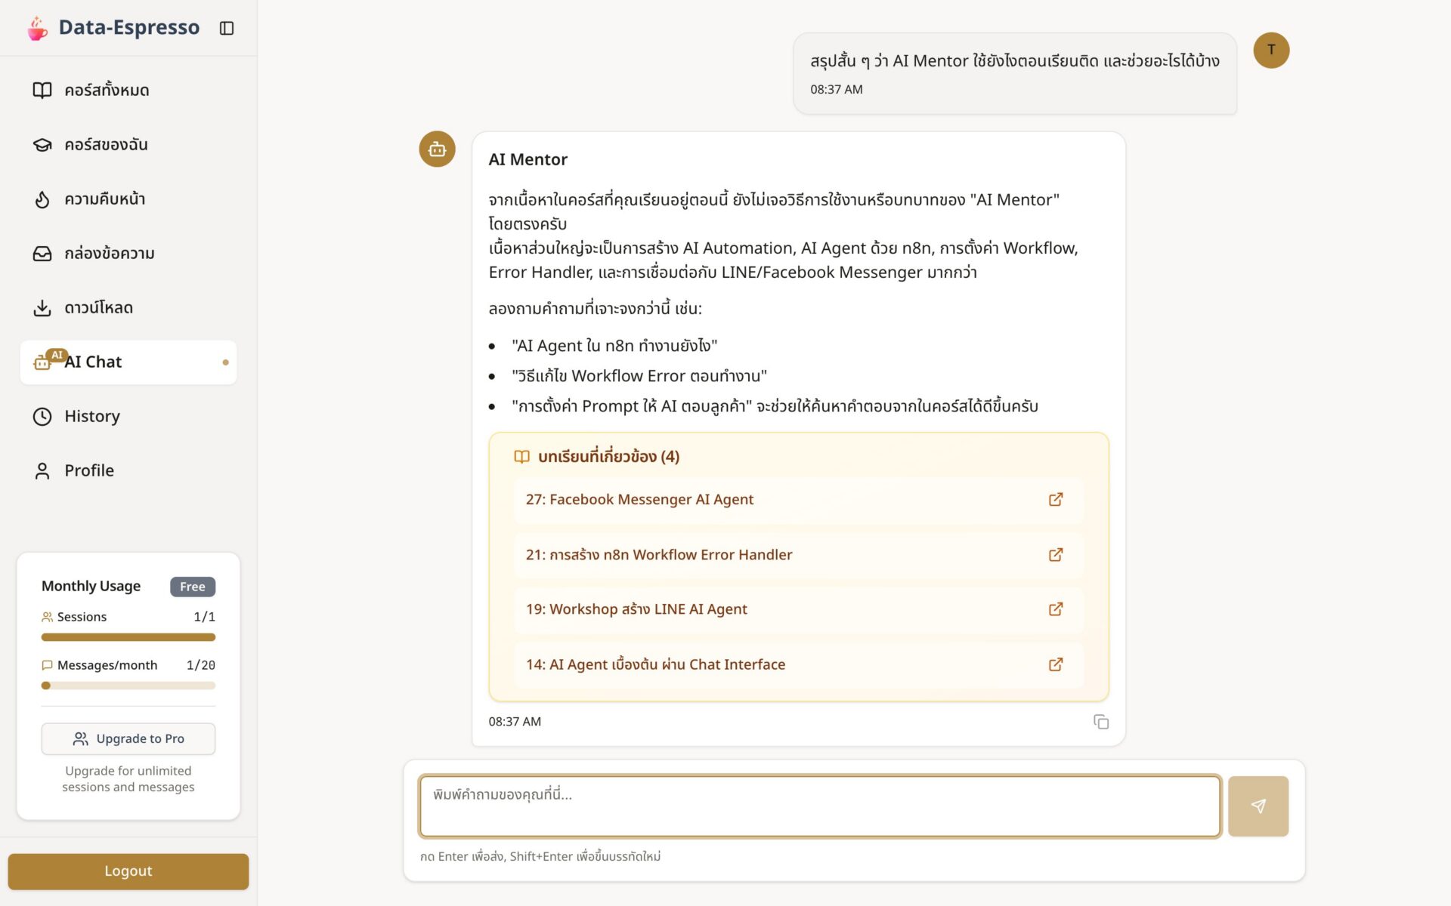Screen dimensions: 1451x906
Task: Open external link icon for lesson 27
Action: pos(1056,499)
